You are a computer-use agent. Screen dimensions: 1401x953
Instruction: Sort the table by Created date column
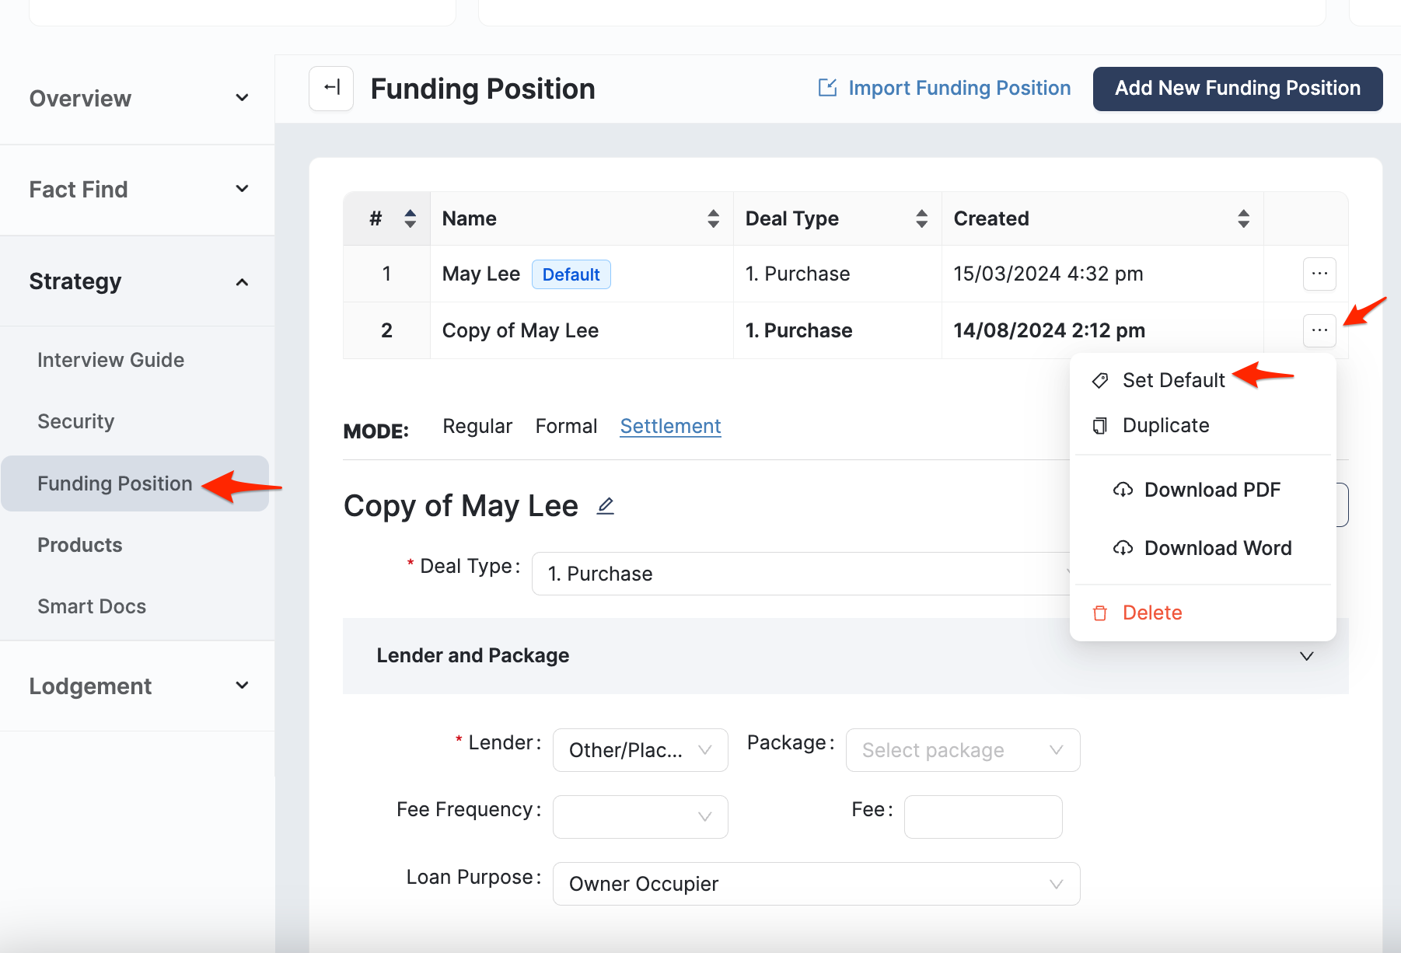[1243, 218]
